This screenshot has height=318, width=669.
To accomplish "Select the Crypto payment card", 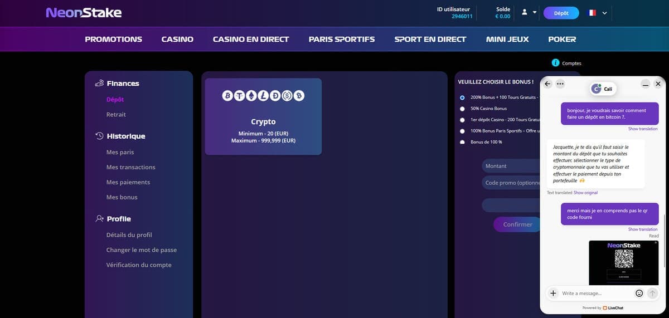I will [263, 116].
